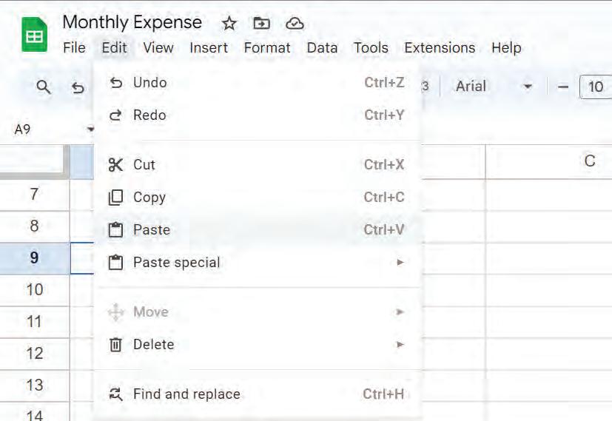Screen dimensions: 612x421
Task: Select the row 11 header
Action: [x=34, y=322]
